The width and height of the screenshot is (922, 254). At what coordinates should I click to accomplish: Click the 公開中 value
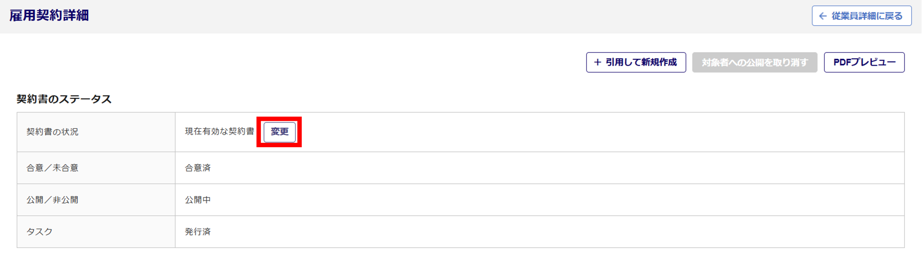coord(198,200)
